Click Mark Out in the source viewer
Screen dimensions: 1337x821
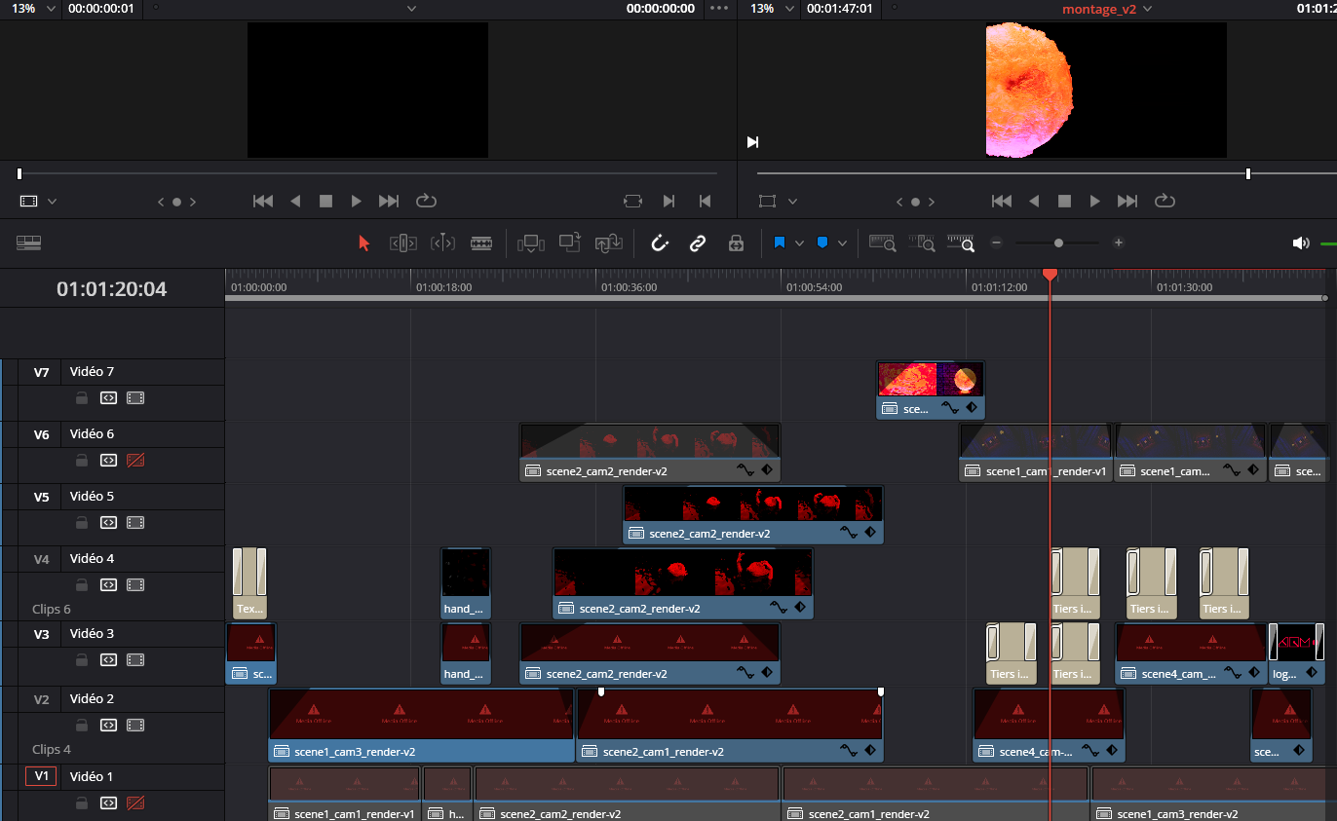(x=704, y=201)
